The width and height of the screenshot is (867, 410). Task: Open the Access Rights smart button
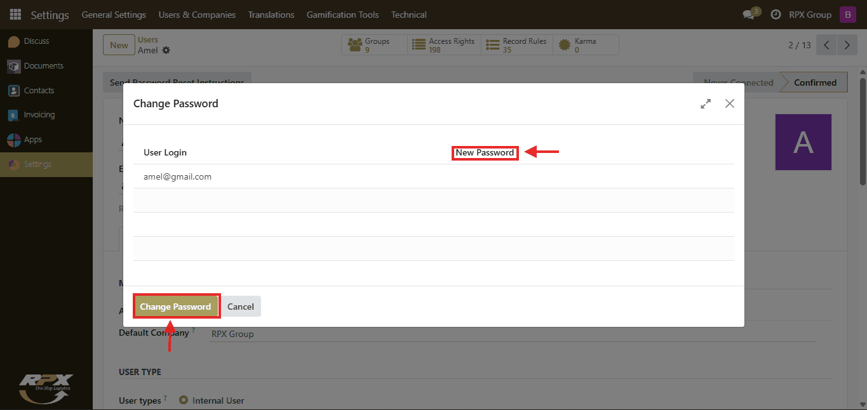[445, 45]
